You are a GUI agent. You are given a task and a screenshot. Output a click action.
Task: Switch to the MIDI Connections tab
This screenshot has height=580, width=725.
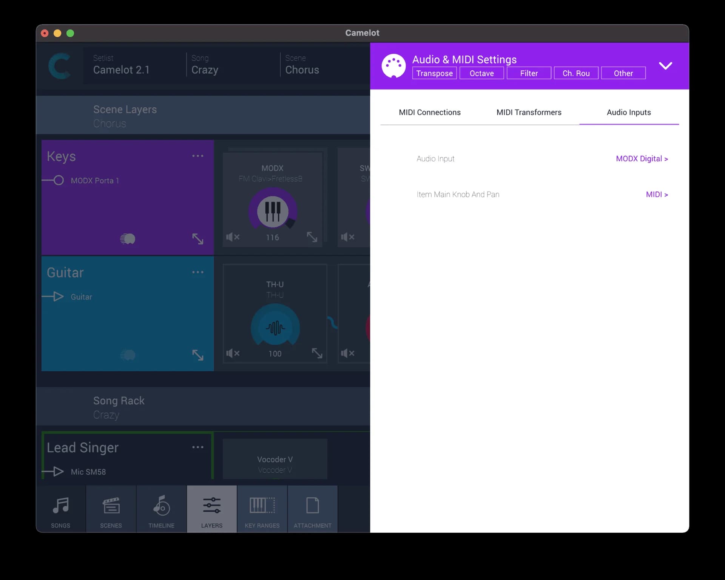pos(430,112)
